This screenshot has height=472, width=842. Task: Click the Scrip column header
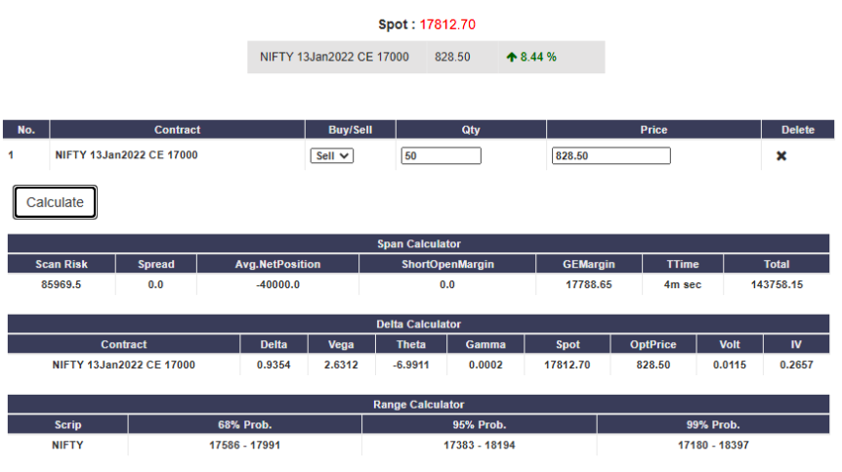67,425
